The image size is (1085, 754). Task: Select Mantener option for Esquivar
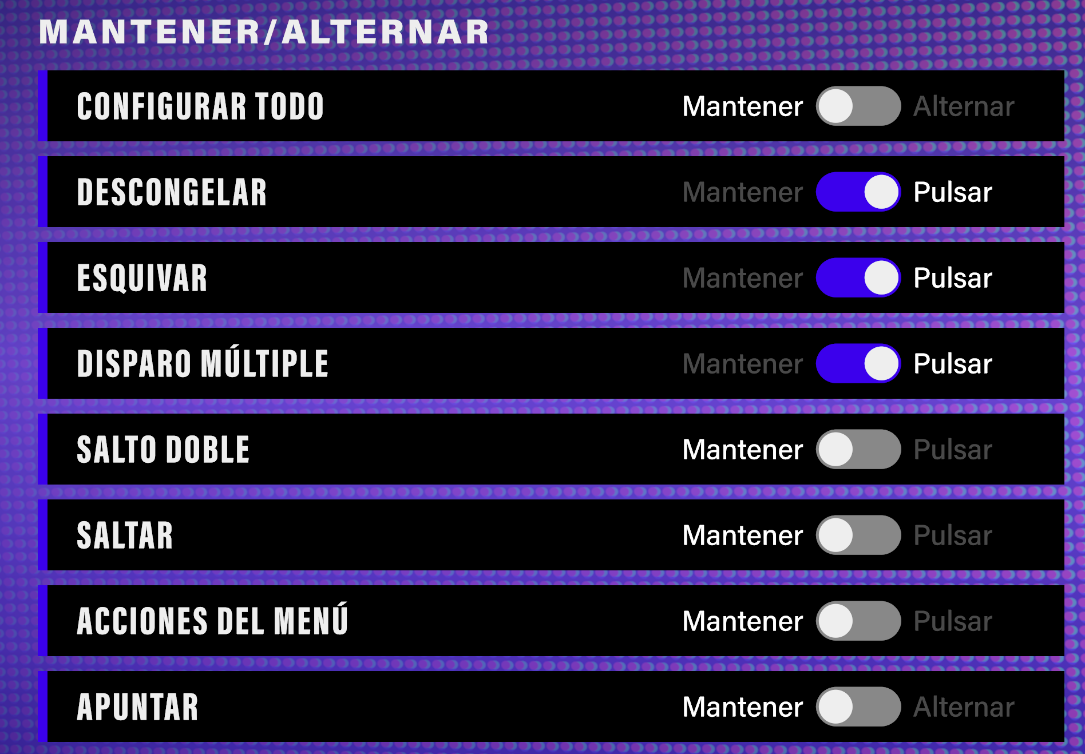(x=742, y=278)
